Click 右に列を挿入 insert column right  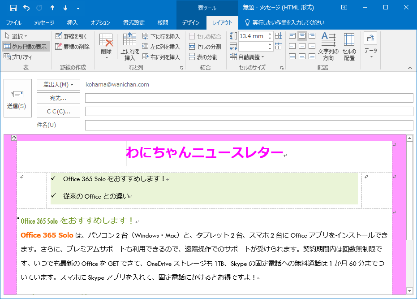click(161, 57)
